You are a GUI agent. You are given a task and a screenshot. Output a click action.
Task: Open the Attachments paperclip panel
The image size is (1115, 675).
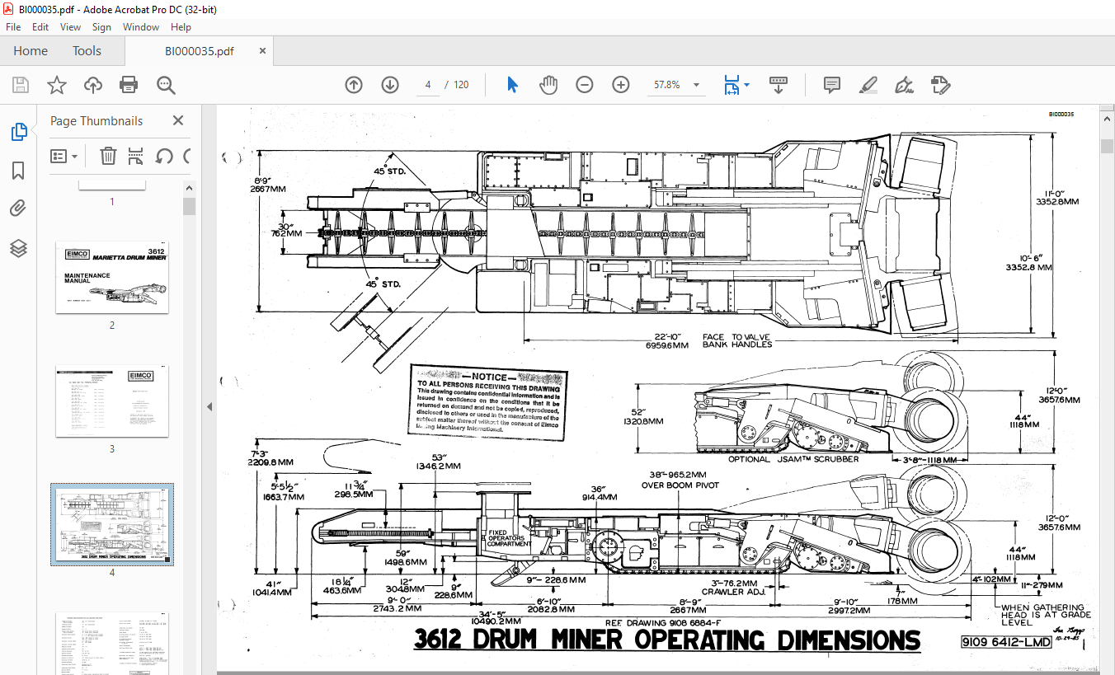(x=18, y=209)
